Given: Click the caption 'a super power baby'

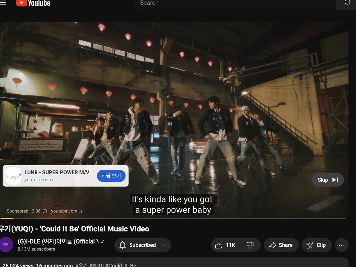Looking at the screenshot, I should tap(173, 210).
